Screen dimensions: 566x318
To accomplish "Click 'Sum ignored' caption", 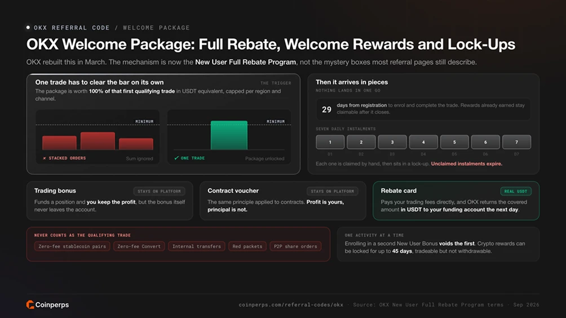I will 139,158.
